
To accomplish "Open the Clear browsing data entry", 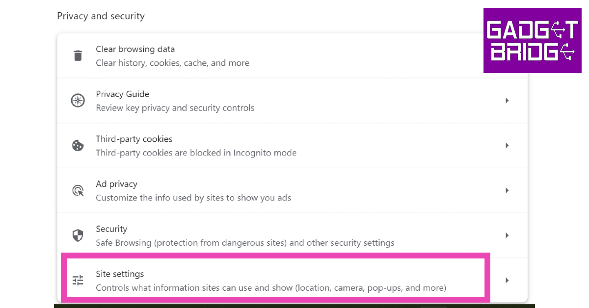I will [x=135, y=49].
